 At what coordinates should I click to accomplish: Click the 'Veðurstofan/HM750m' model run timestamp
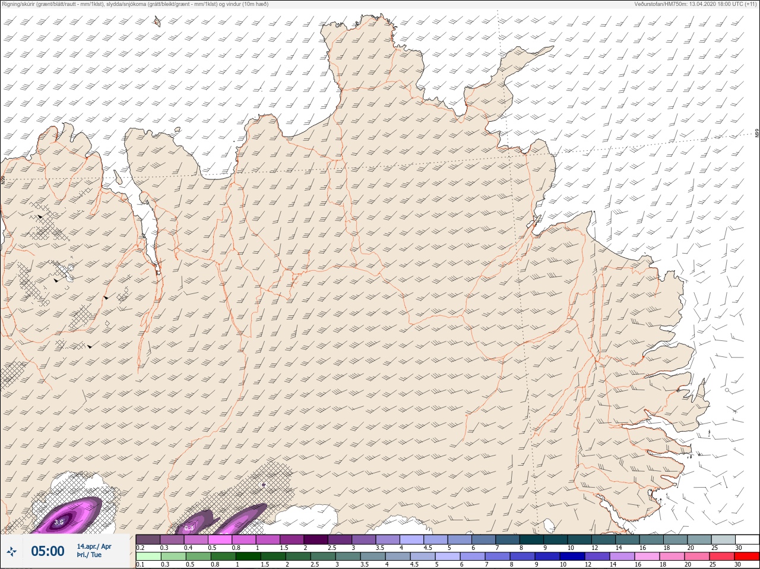(x=695, y=4)
